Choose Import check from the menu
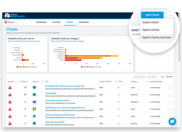This screenshot has height=132, width=182. pyautogui.click(x=151, y=22)
